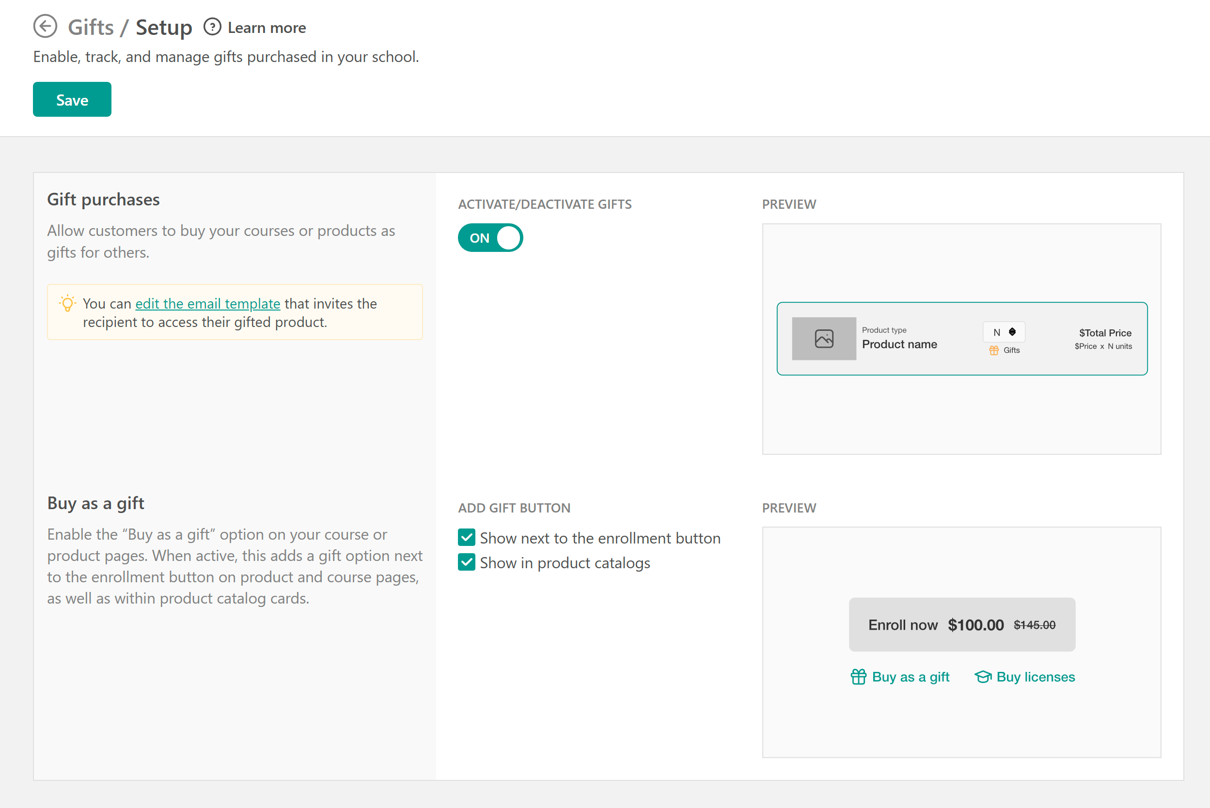
Task: Click the quantity stepper arrows next to N
Action: tap(1012, 332)
